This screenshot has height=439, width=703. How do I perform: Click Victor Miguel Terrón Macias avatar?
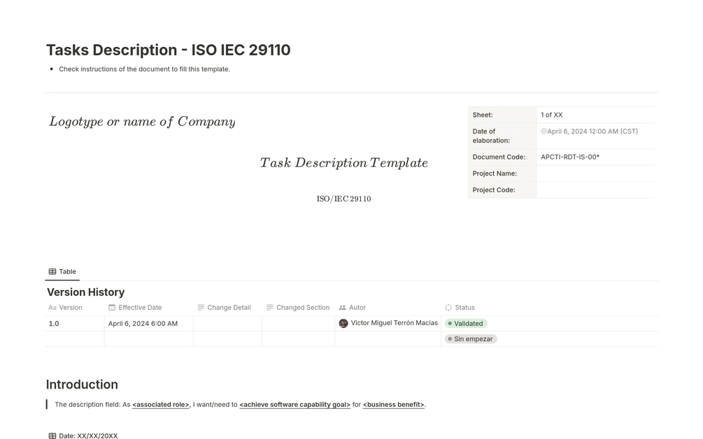click(343, 324)
